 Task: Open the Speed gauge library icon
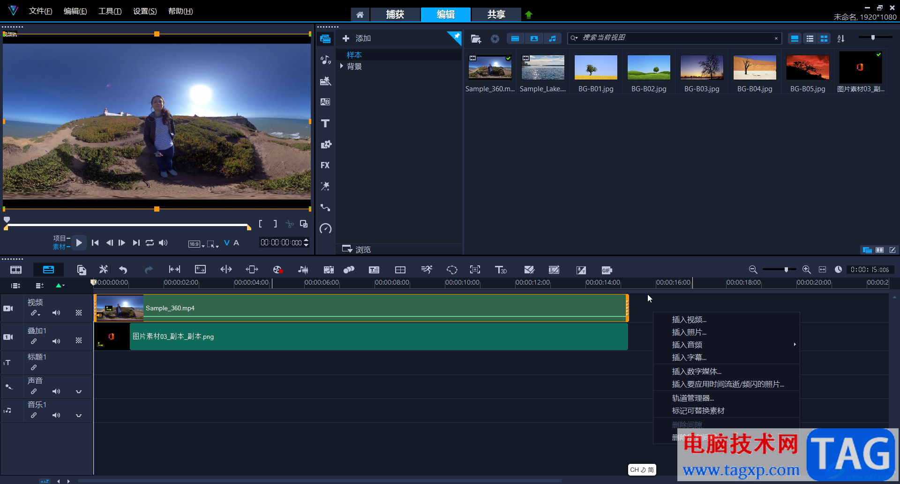(x=325, y=228)
